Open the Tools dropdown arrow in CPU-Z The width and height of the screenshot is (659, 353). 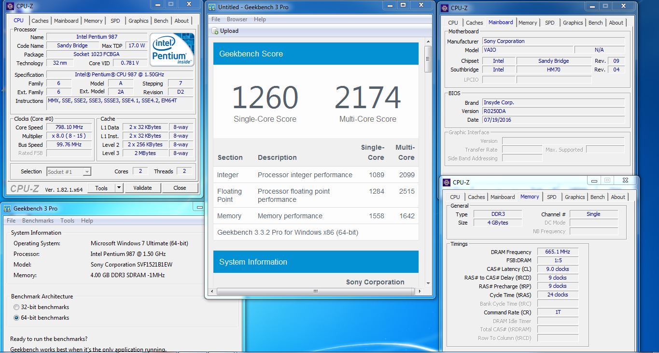point(119,188)
